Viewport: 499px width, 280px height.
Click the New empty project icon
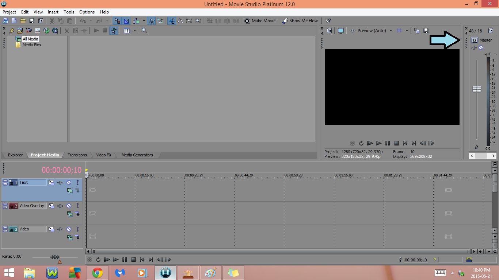pos(14,21)
